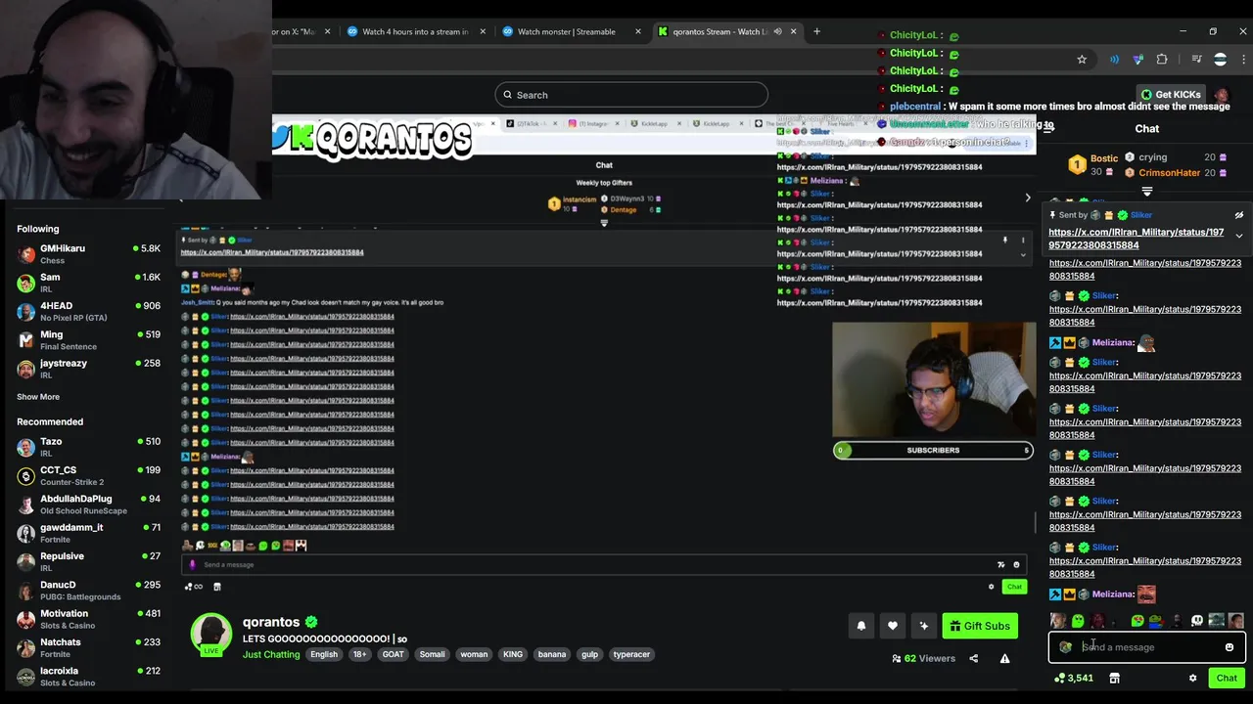Focus the Send a message input
Viewport: 1253px width, 704px height.
(1147, 647)
